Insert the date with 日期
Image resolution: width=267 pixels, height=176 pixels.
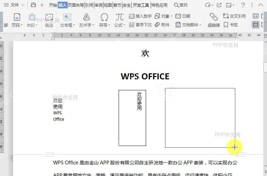182,16
